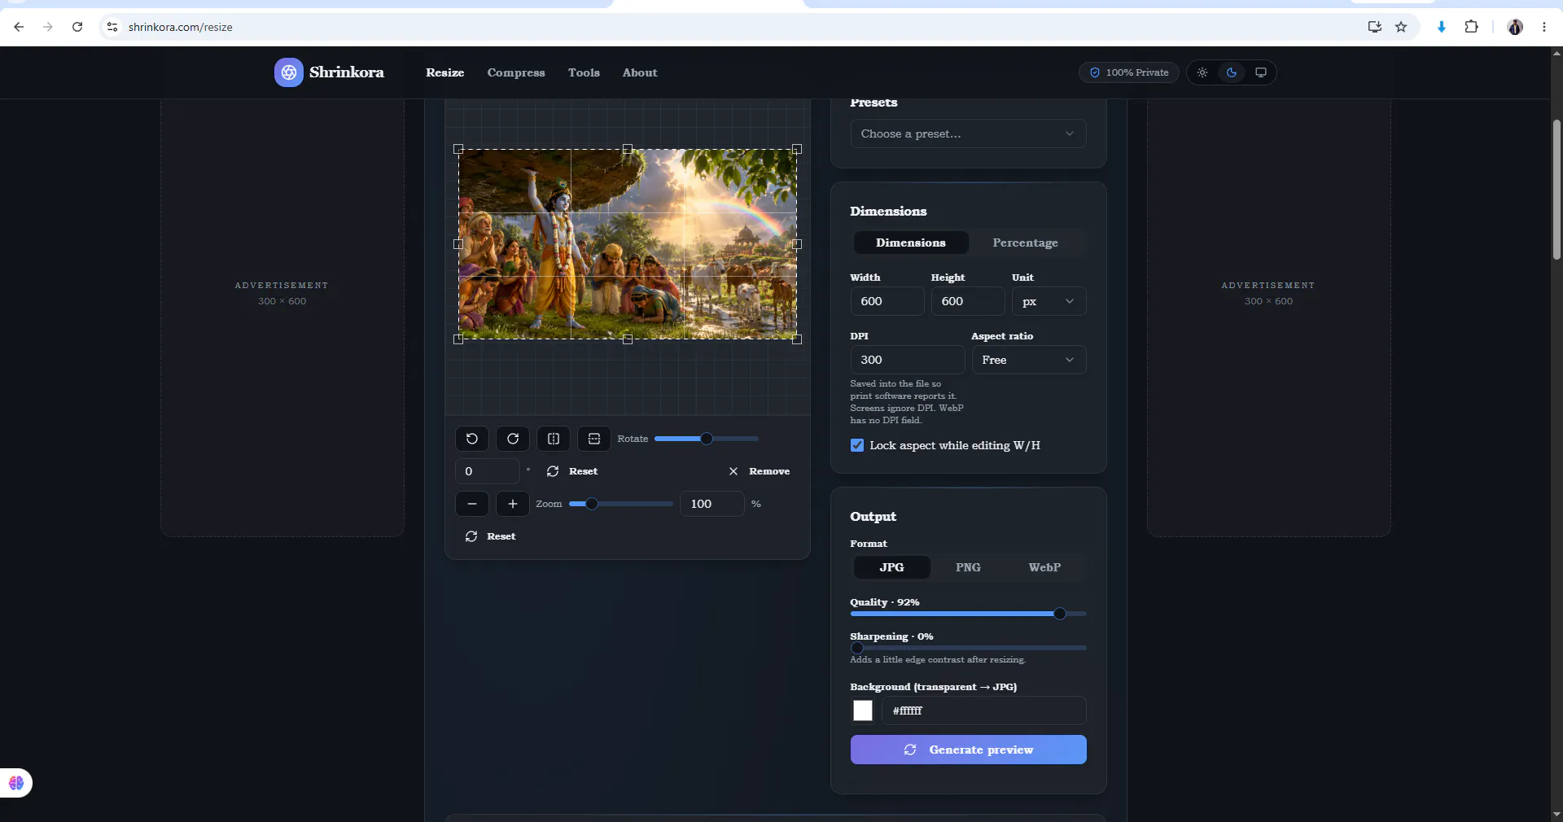Screen dimensions: 1563x822
Task: Open the Compress nav item
Action: (516, 72)
